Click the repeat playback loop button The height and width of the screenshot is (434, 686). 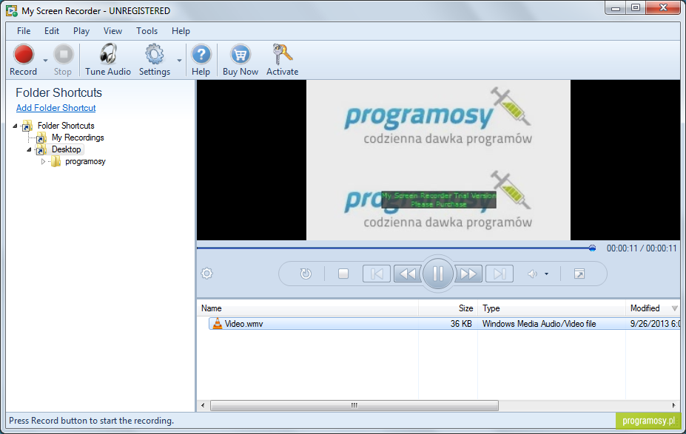coord(306,274)
